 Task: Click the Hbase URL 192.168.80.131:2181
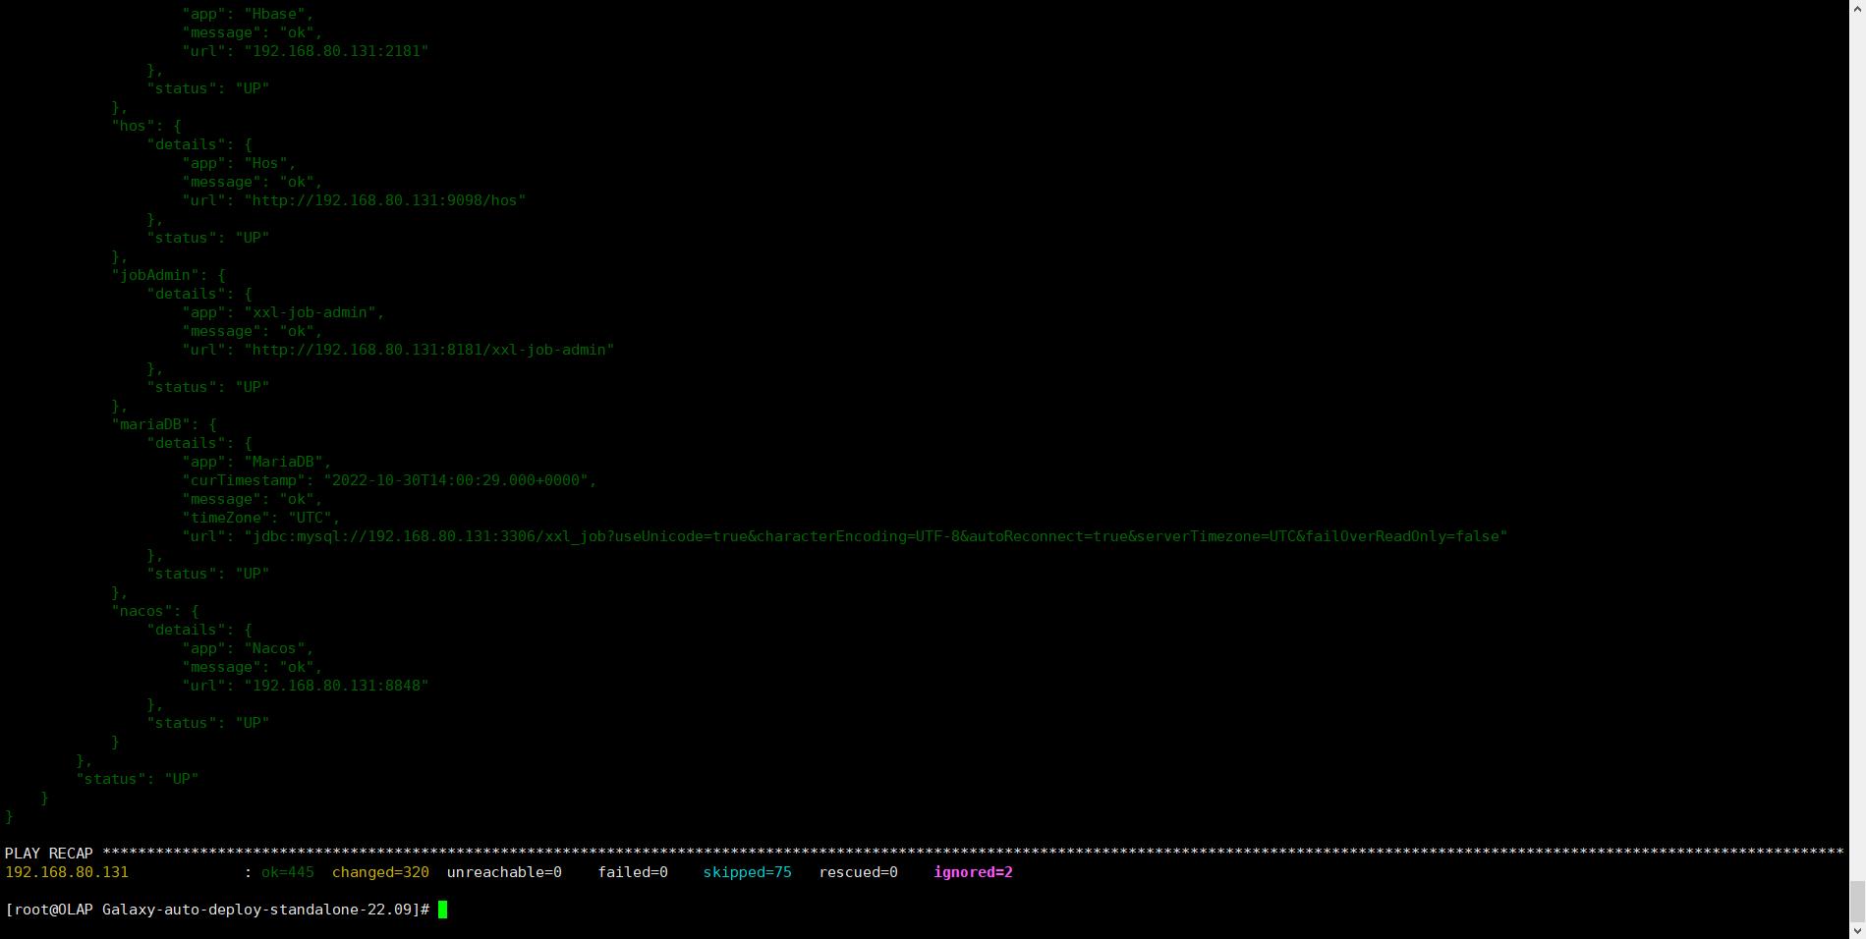(x=336, y=51)
